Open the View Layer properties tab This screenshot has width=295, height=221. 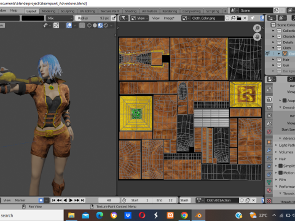pyautogui.click(x=269, y=115)
